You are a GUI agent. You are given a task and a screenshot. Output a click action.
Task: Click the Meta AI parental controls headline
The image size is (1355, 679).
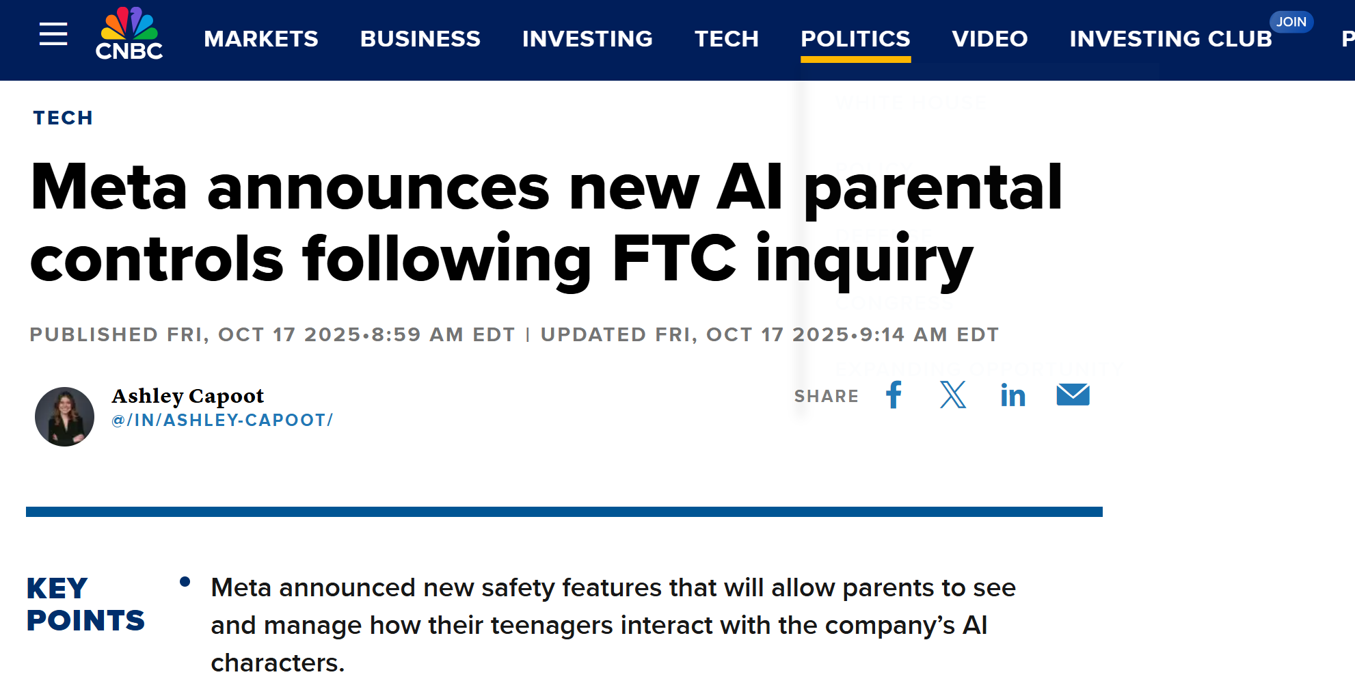[x=546, y=222]
